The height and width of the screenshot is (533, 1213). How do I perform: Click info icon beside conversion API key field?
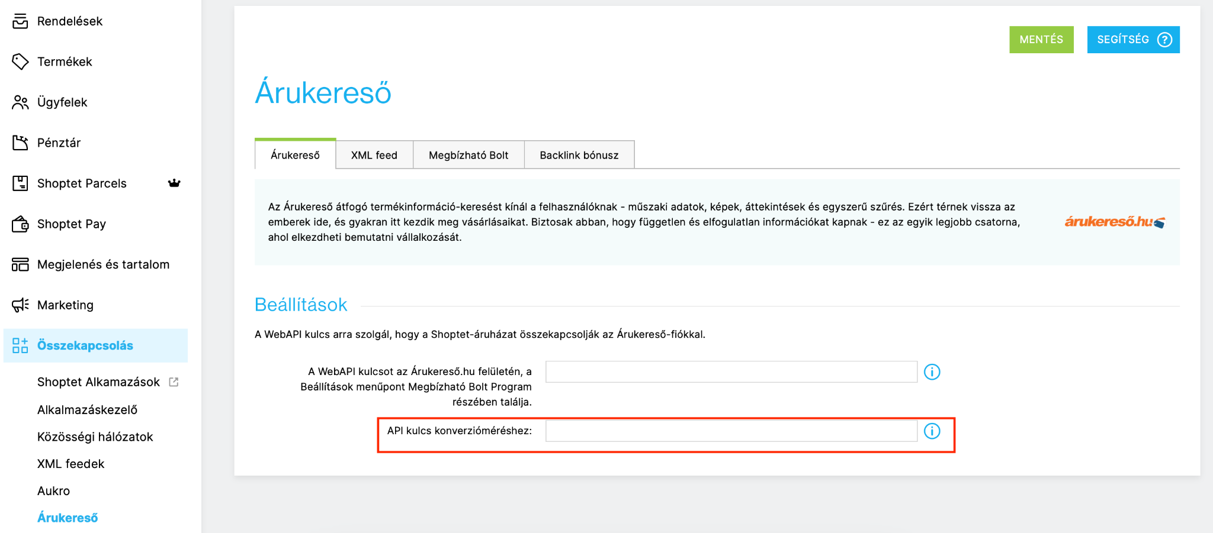click(932, 431)
